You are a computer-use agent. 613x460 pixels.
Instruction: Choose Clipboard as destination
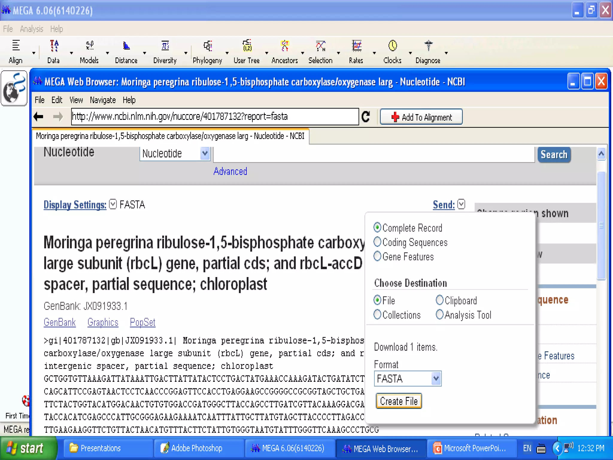(439, 300)
